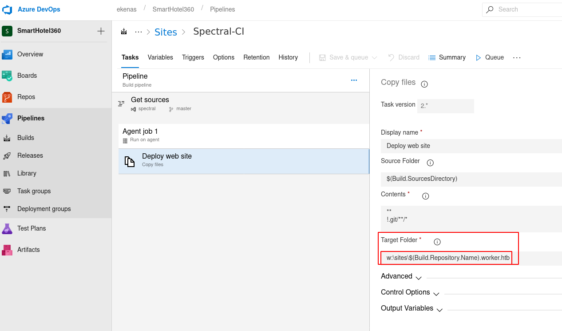Switch to the Retention tab
This screenshot has width=562, height=331.
coord(257,57)
